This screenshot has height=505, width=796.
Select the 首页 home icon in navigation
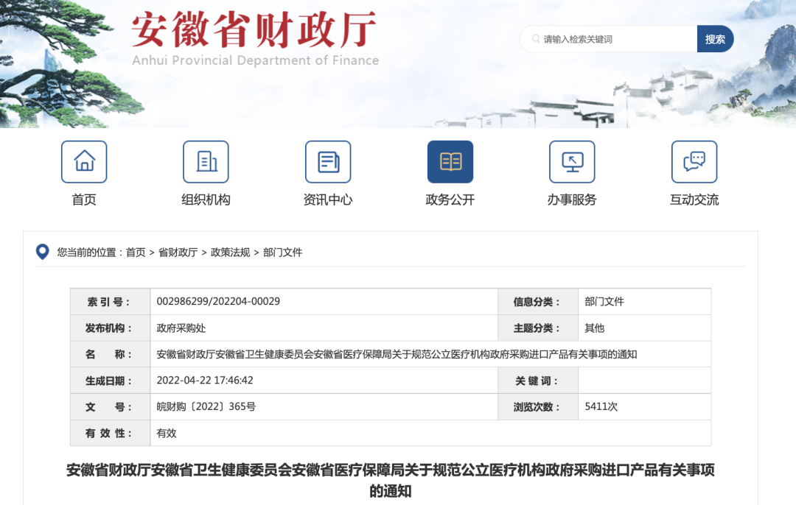pos(83,161)
